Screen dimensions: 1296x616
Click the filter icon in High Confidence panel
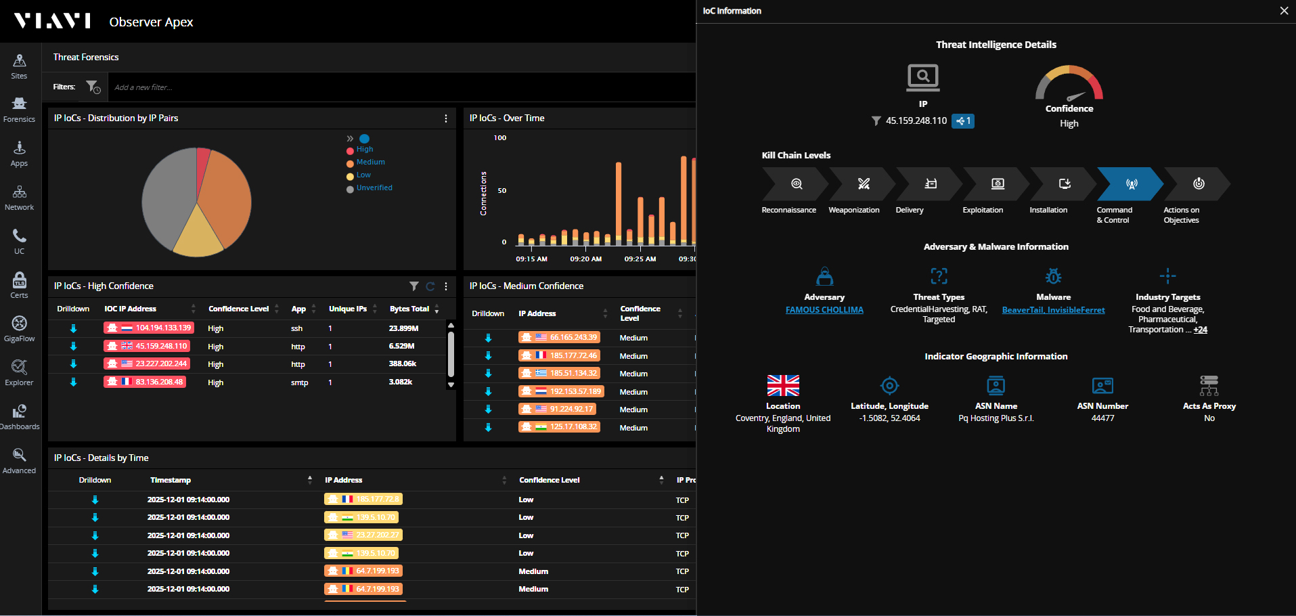(x=414, y=286)
